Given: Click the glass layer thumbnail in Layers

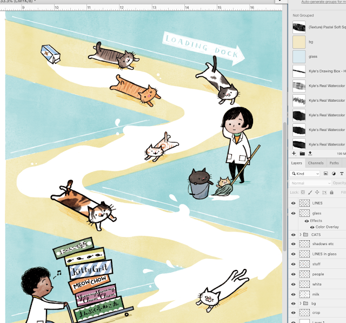Looking at the screenshot, I should tap(304, 213).
